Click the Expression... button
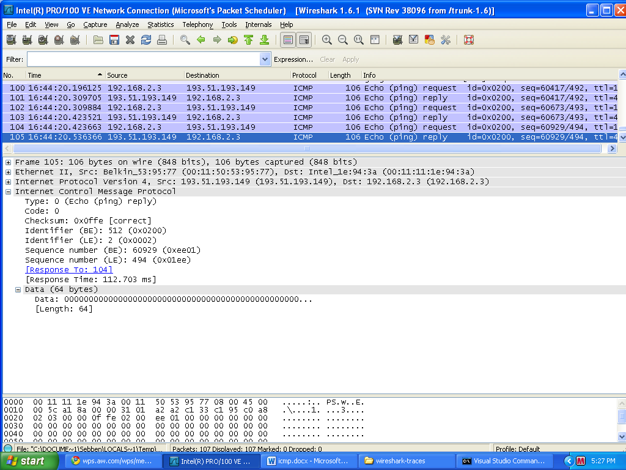This screenshot has height=470, width=626. (x=293, y=59)
